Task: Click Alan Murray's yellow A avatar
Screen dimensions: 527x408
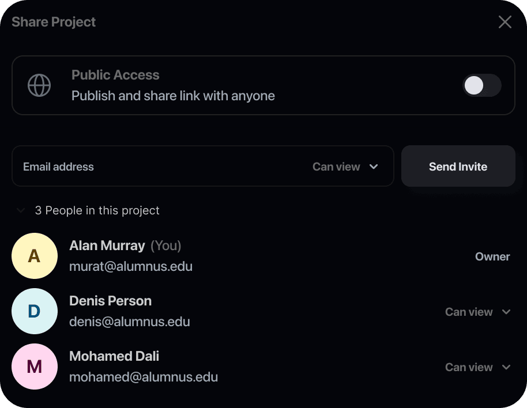Action: pyautogui.click(x=35, y=256)
